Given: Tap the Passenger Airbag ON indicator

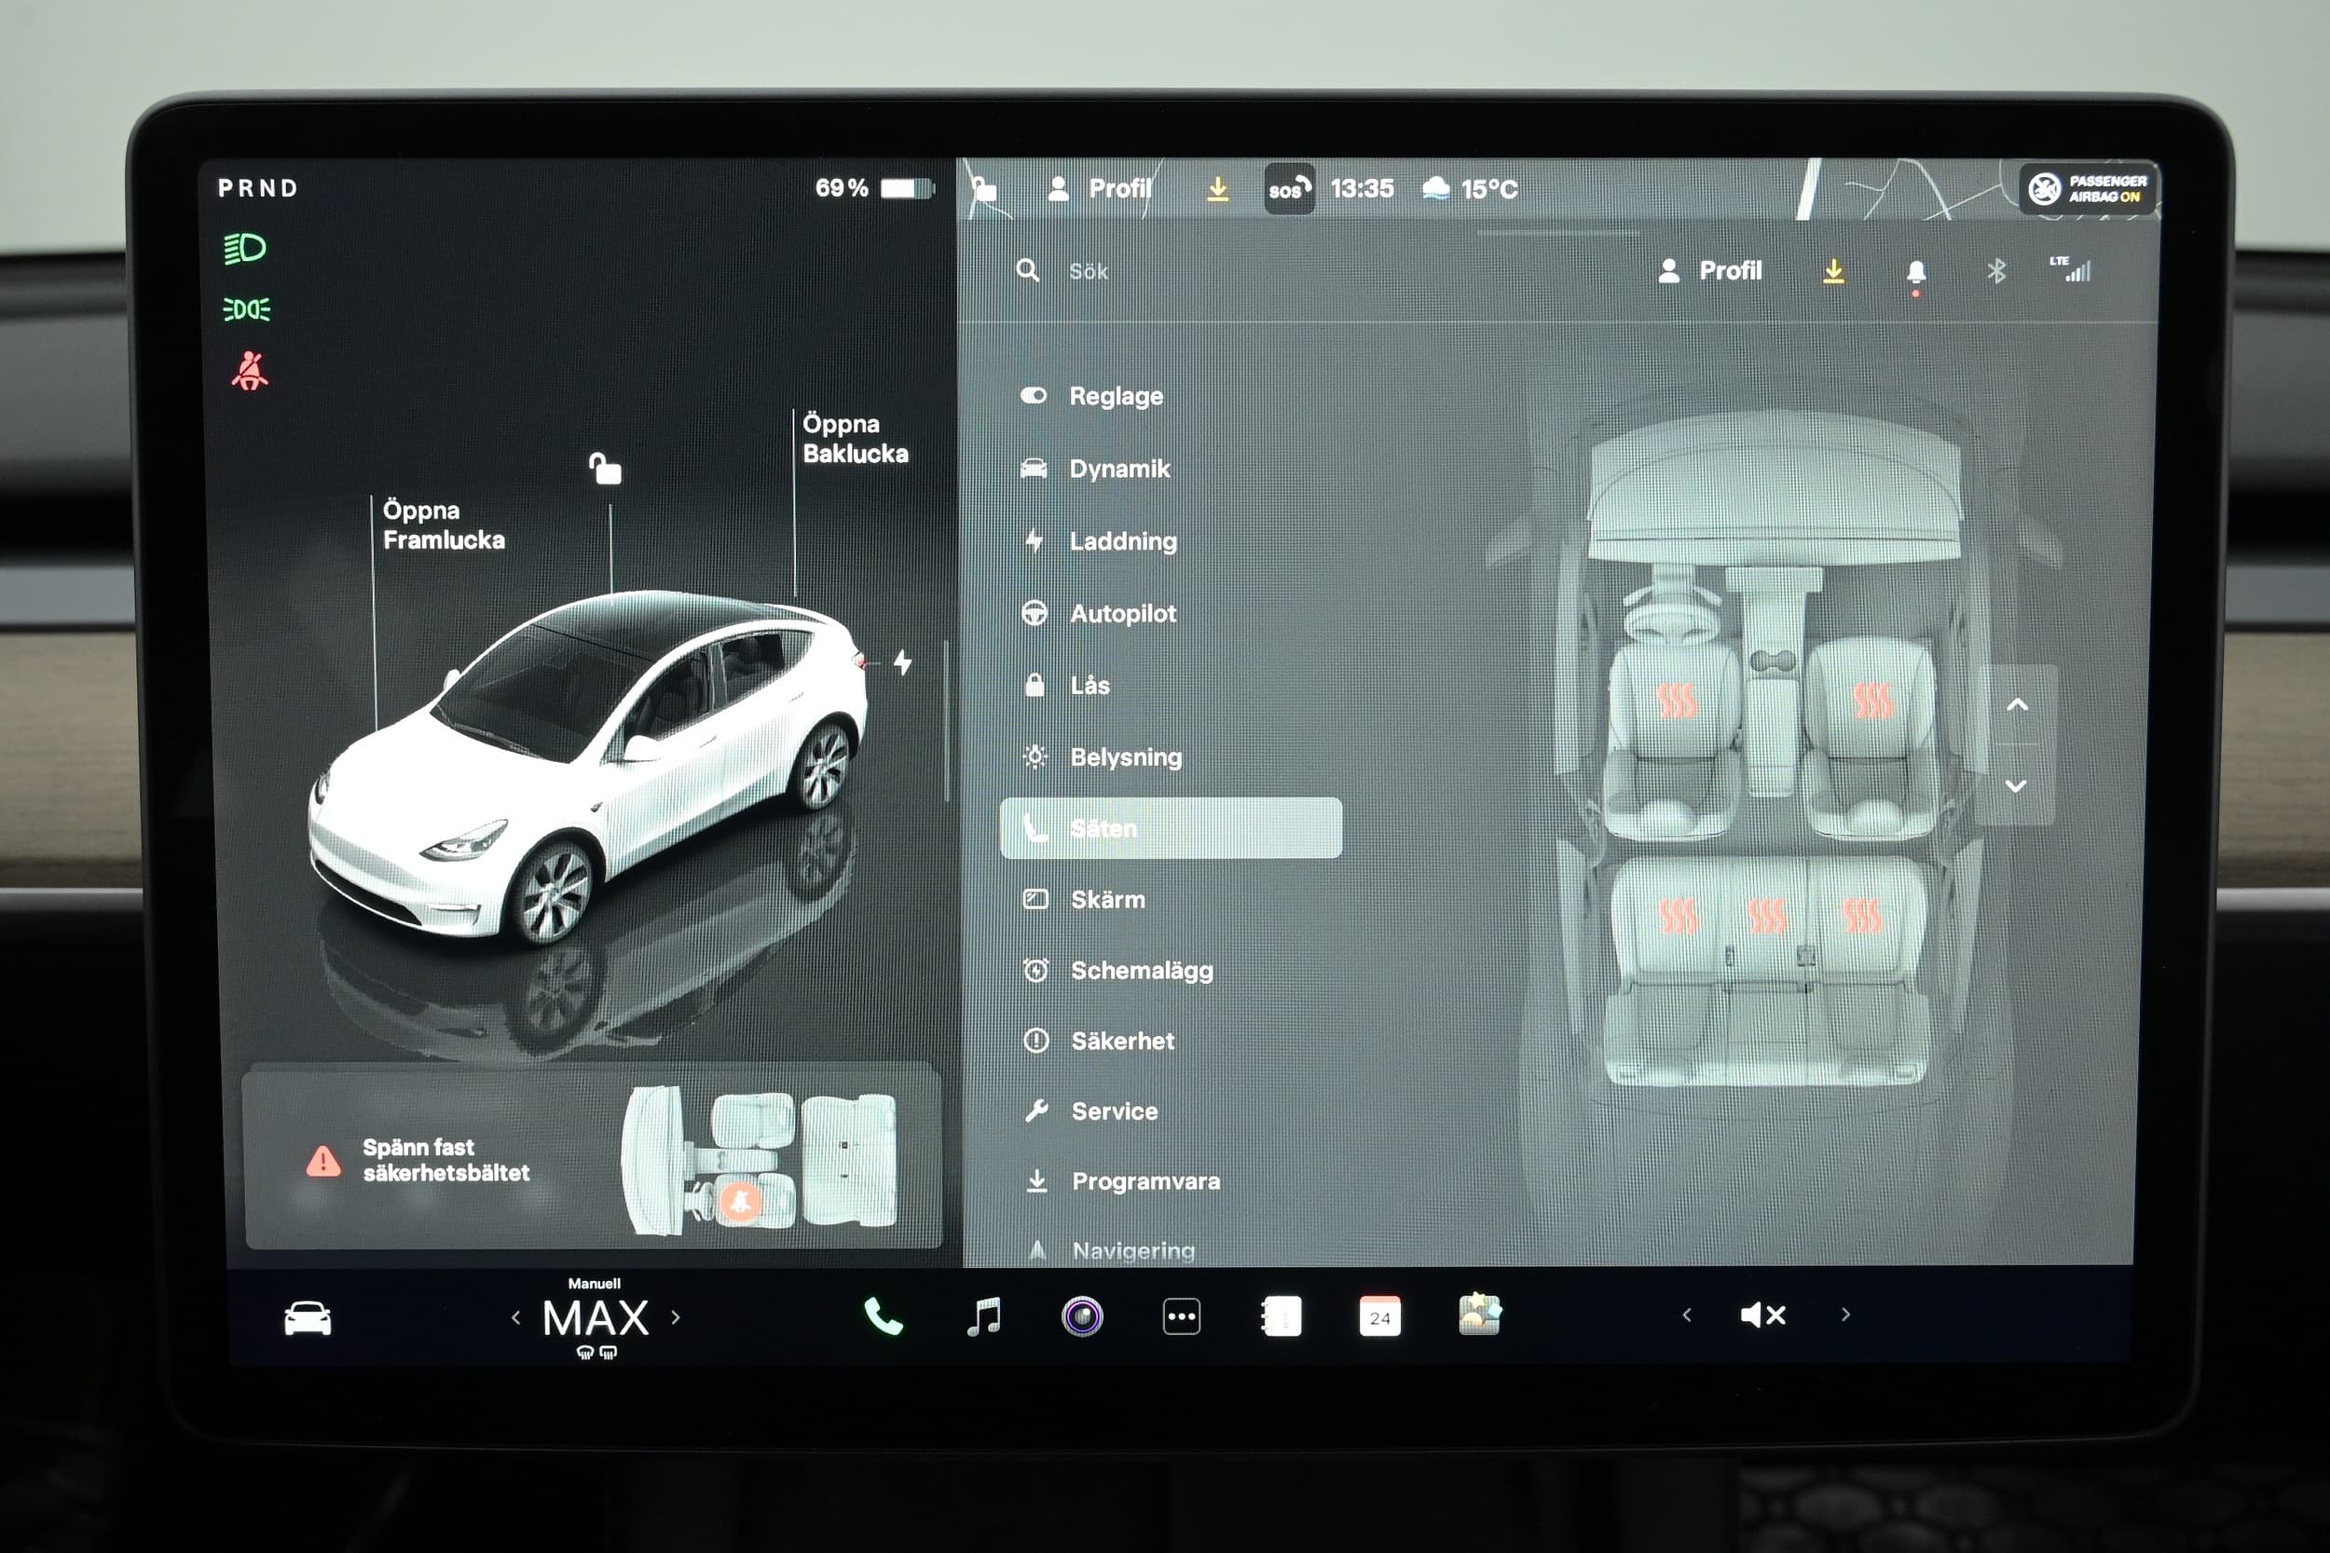Looking at the screenshot, I should point(2089,188).
